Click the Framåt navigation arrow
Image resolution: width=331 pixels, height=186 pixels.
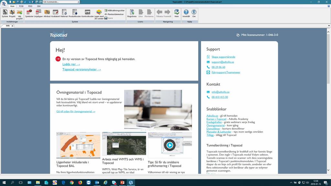click(x=167, y=14)
